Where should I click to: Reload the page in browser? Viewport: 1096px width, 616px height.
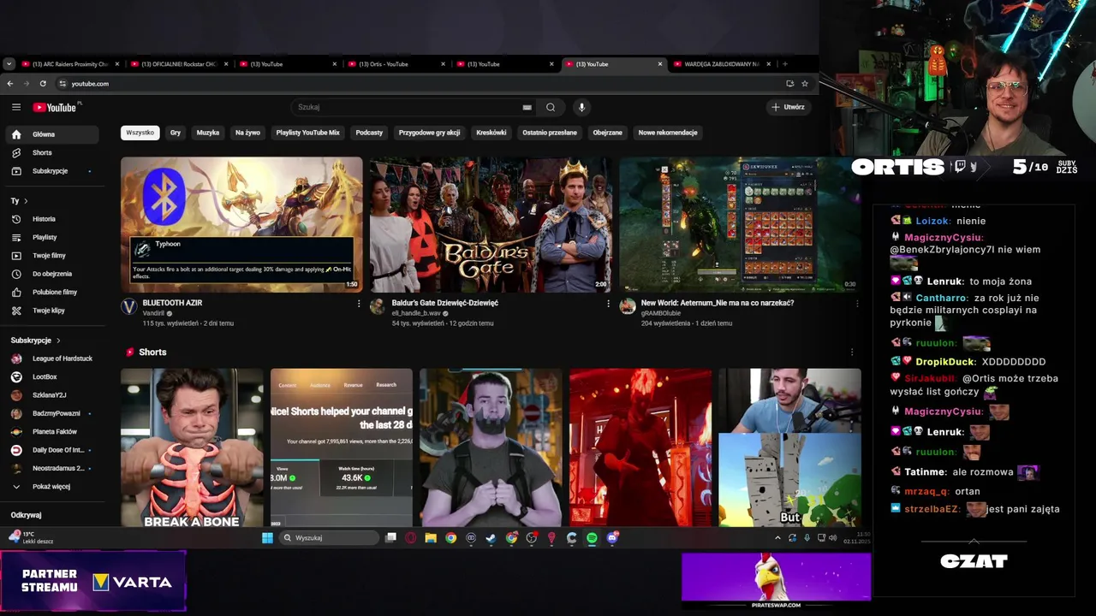pos(43,84)
